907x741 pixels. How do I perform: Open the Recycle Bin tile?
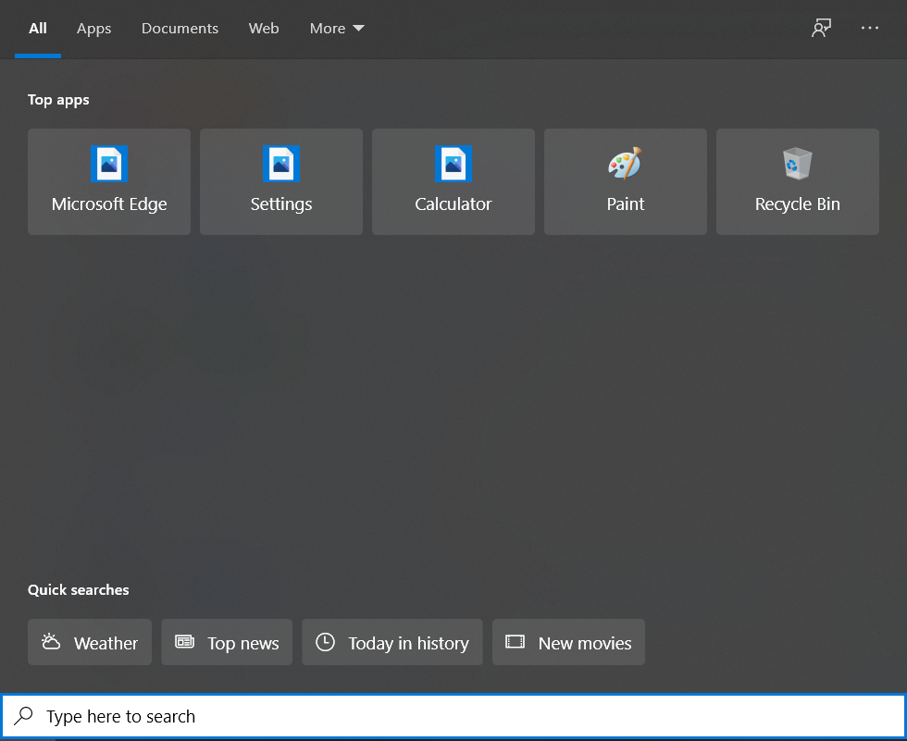click(x=797, y=181)
